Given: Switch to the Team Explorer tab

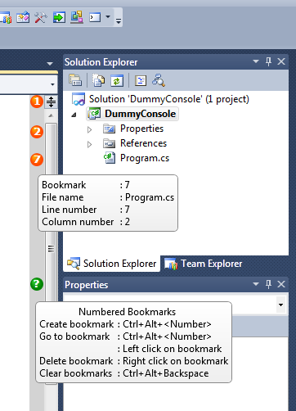Looking at the screenshot, I should [x=204, y=264].
